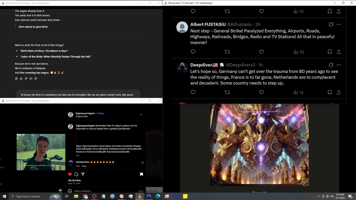Open the 8:16 PM clock calendar
Viewport: 356px width, 200px height.
click(x=340, y=196)
